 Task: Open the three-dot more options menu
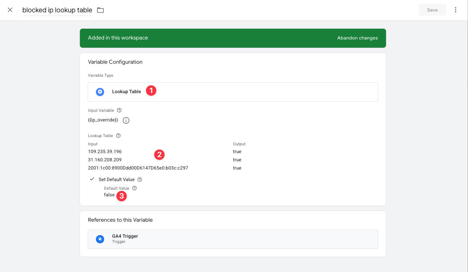pos(455,10)
